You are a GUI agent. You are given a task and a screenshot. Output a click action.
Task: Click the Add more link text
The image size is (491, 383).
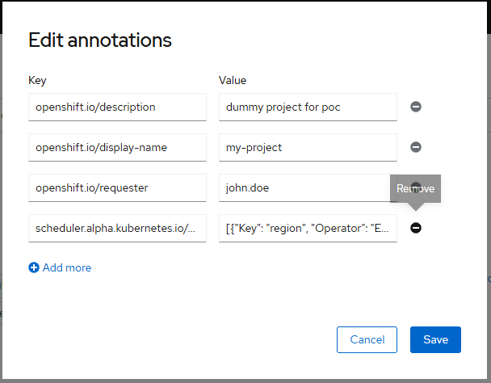[x=67, y=267]
